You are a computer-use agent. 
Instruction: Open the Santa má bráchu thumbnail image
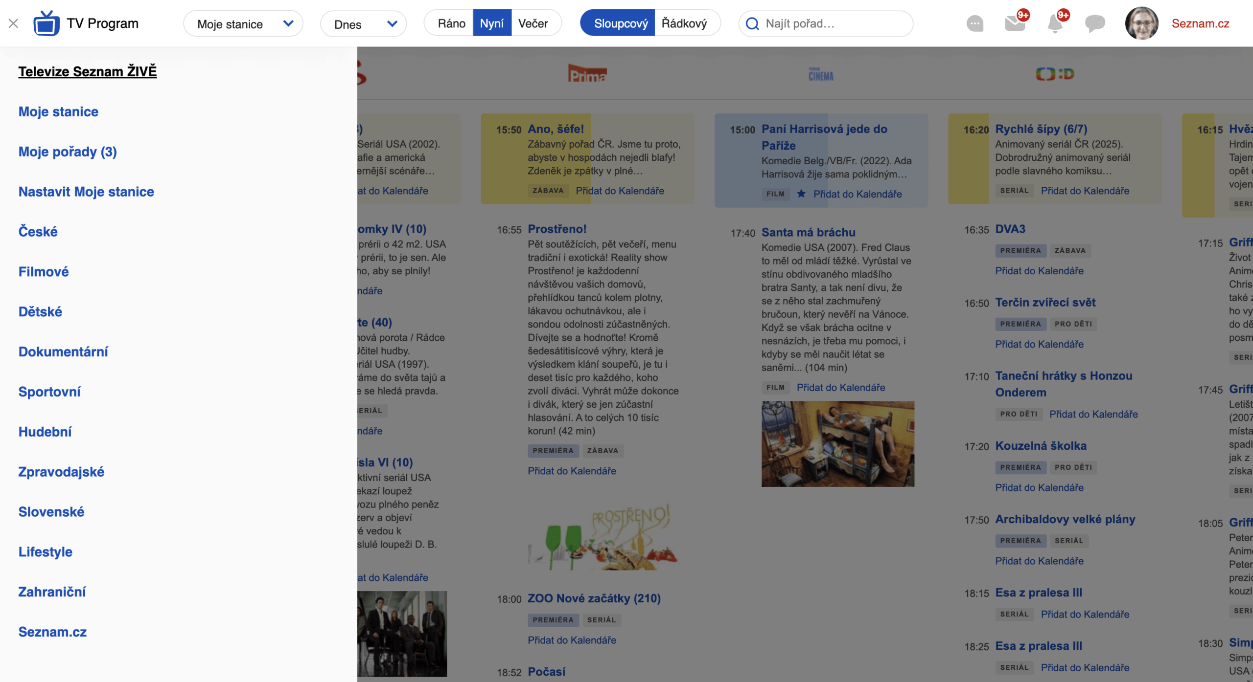(x=837, y=444)
